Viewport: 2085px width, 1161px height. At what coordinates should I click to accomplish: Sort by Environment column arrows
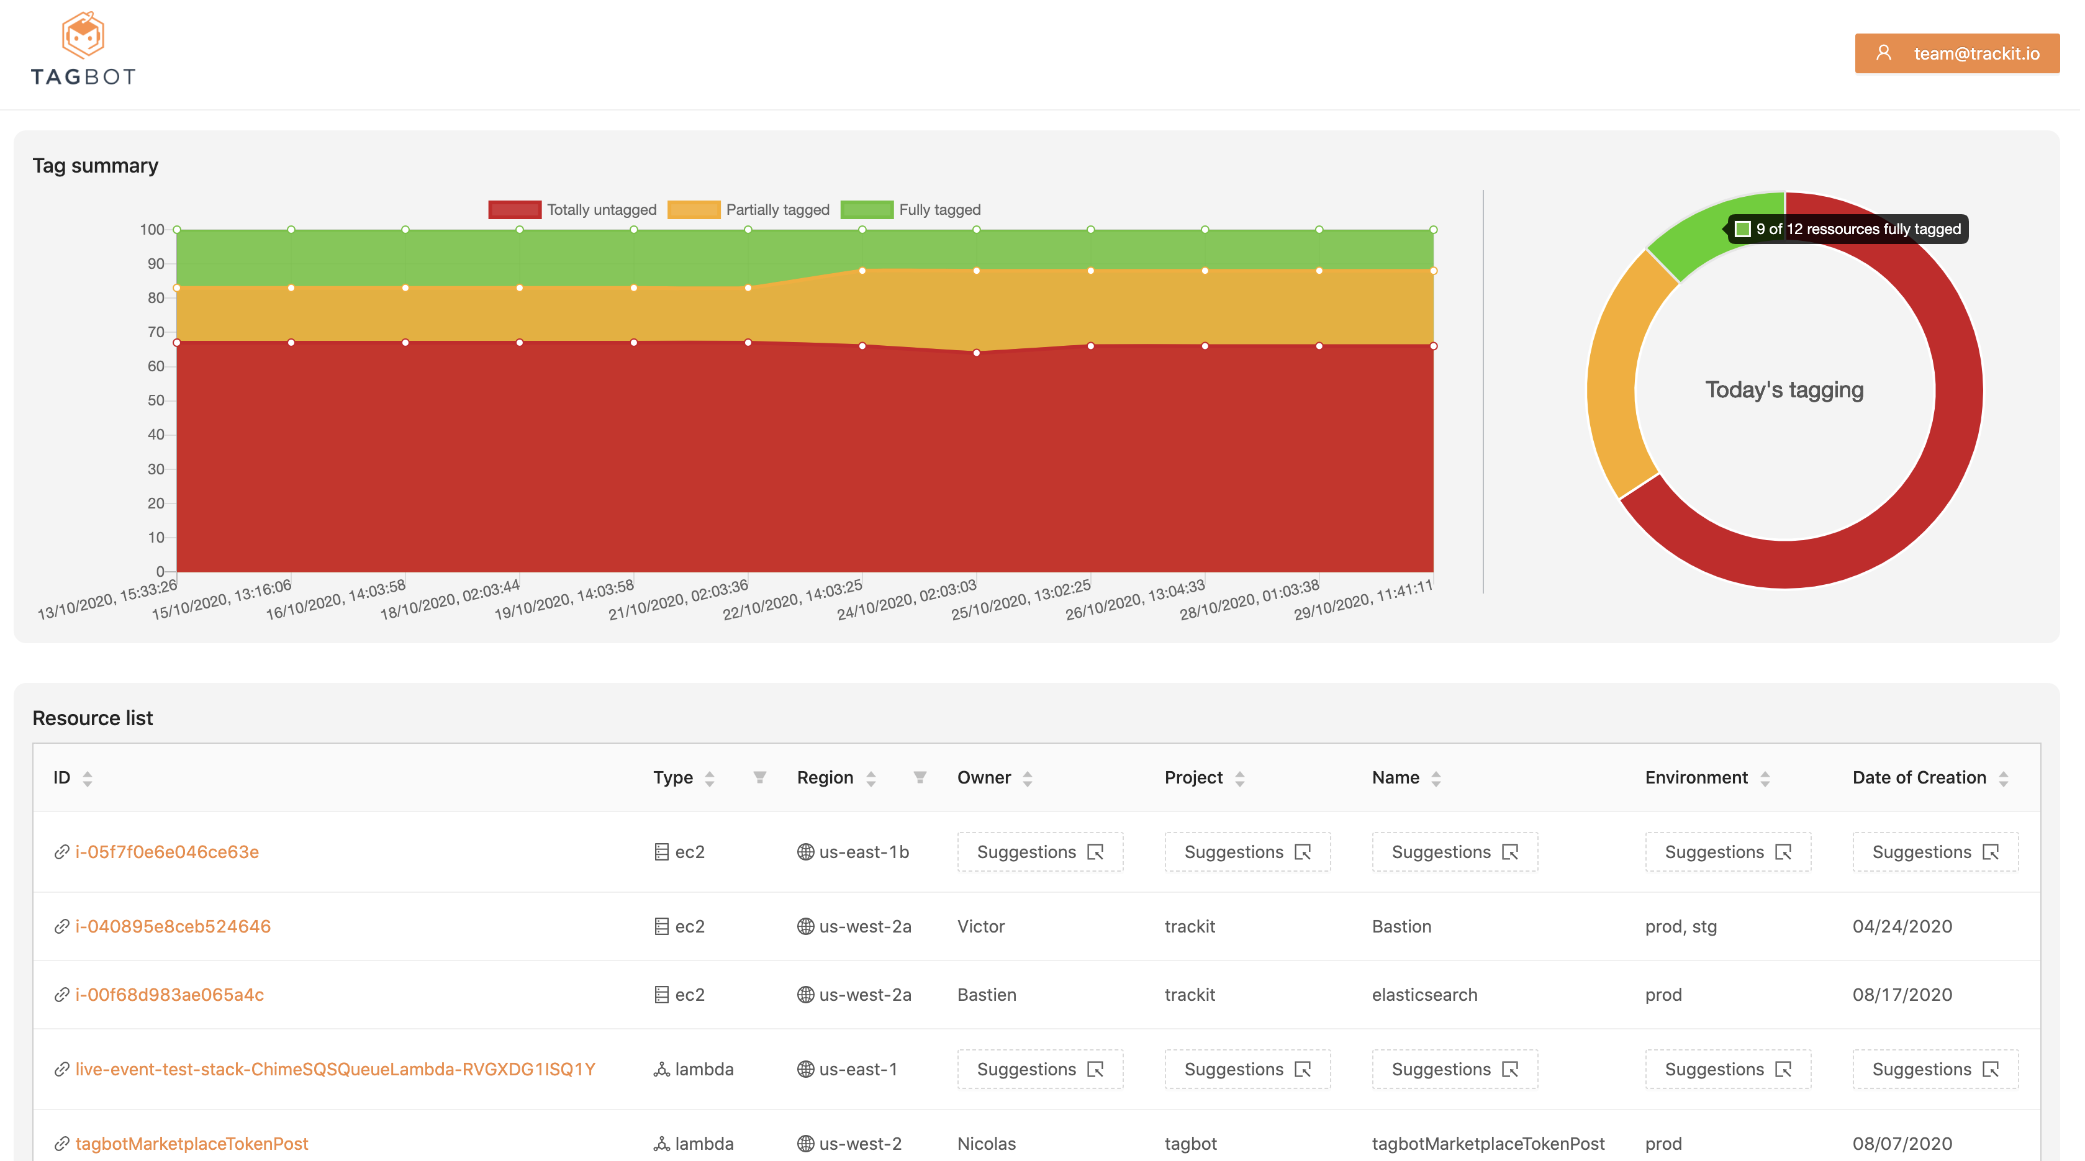pos(1765,779)
